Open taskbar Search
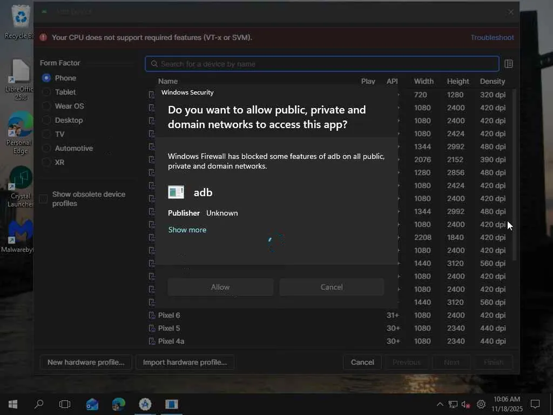Image resolution: width=553 pixels, height=415 pixels. [x=39, y=404]
